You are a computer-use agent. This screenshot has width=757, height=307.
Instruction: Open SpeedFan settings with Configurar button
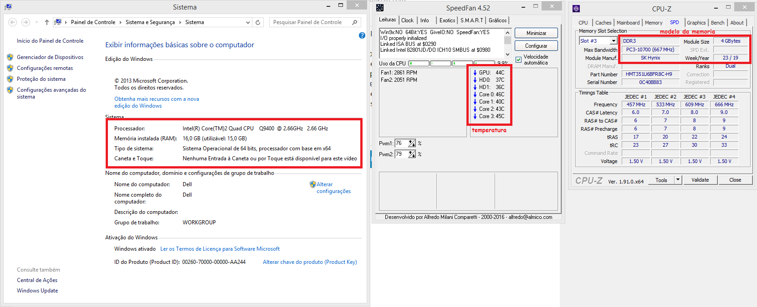536,46
